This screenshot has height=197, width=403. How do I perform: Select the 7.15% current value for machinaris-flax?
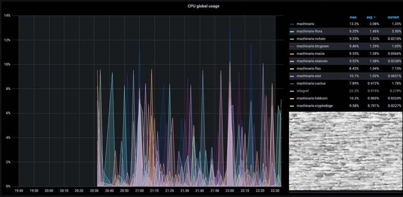point(396,68)
